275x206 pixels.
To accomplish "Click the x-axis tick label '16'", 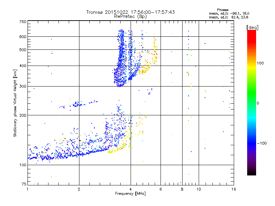I will click(234, 189).
